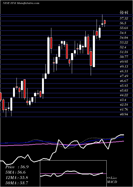This screenshot has height=187, width=133.
Task: Click the 49.13 price axis label
Action: click(x=124, y=67)
